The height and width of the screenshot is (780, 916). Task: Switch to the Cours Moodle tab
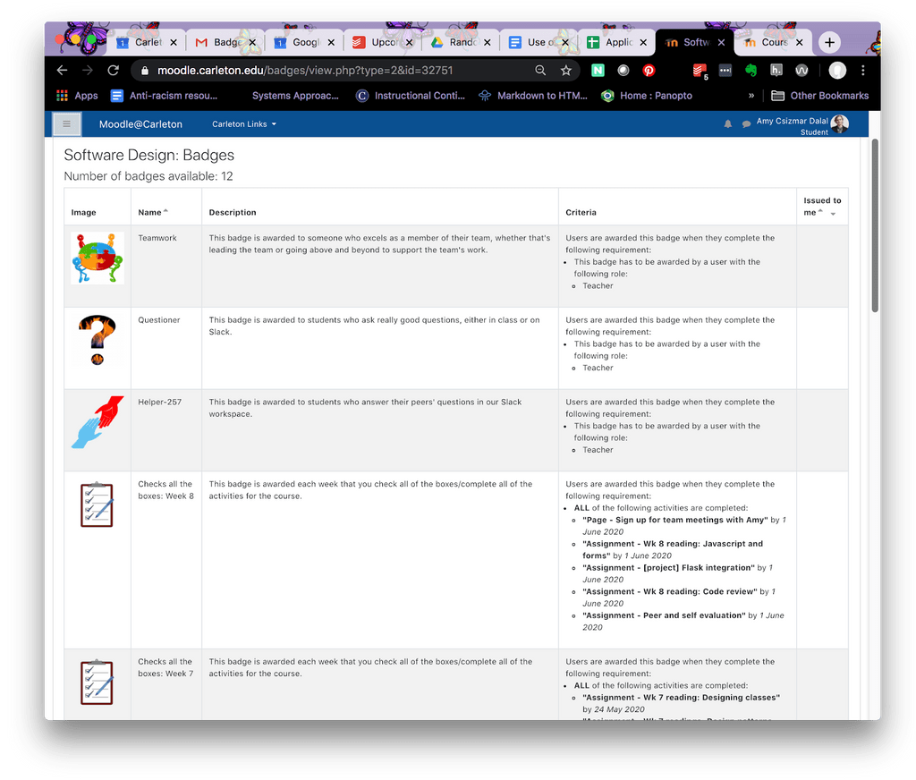[x=773, y=42]
